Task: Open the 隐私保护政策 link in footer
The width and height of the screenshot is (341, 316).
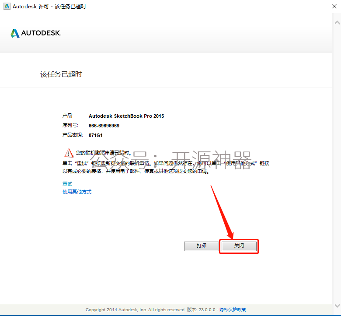Action: [x=233, y=310]
